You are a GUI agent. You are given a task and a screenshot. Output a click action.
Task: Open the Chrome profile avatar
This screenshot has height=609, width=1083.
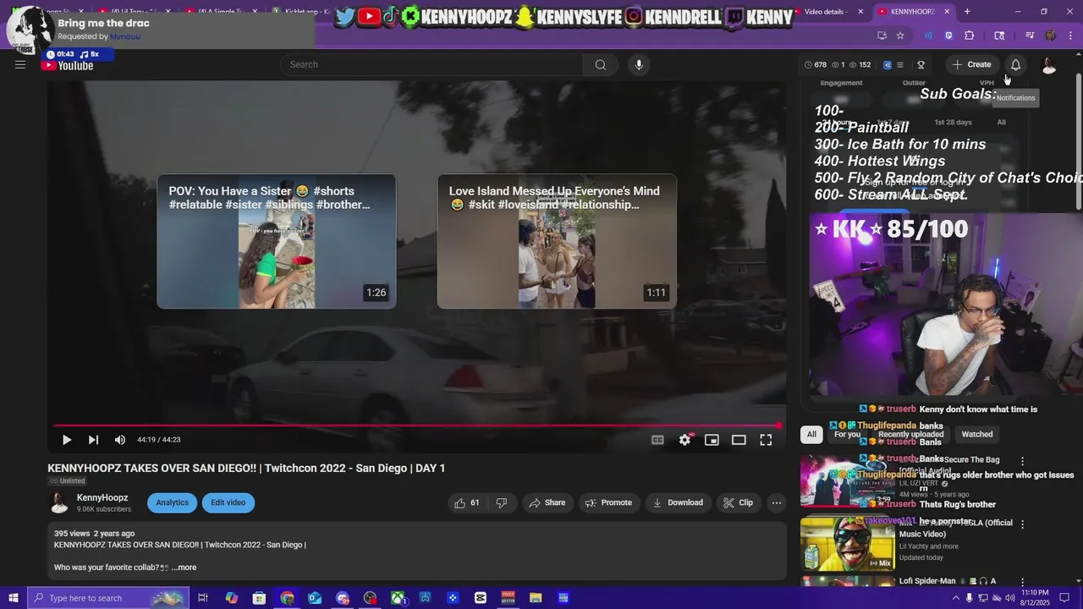tap(1051, 36)
